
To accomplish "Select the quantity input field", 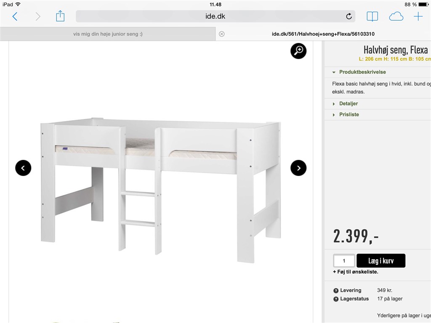I will click(x=344, y=261).
